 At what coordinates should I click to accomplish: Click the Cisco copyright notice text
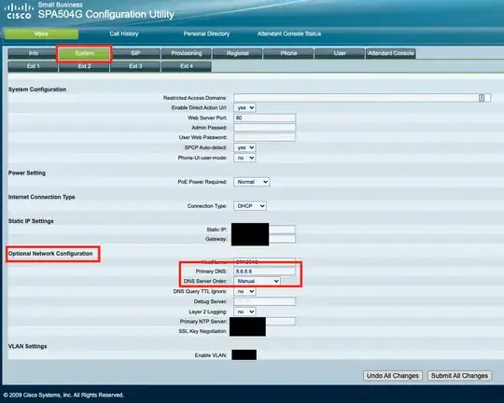coord(63,395)
